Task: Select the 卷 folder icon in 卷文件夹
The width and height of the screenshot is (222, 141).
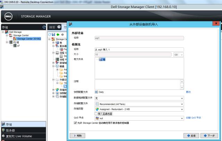Action: click(x=101, y=59)
